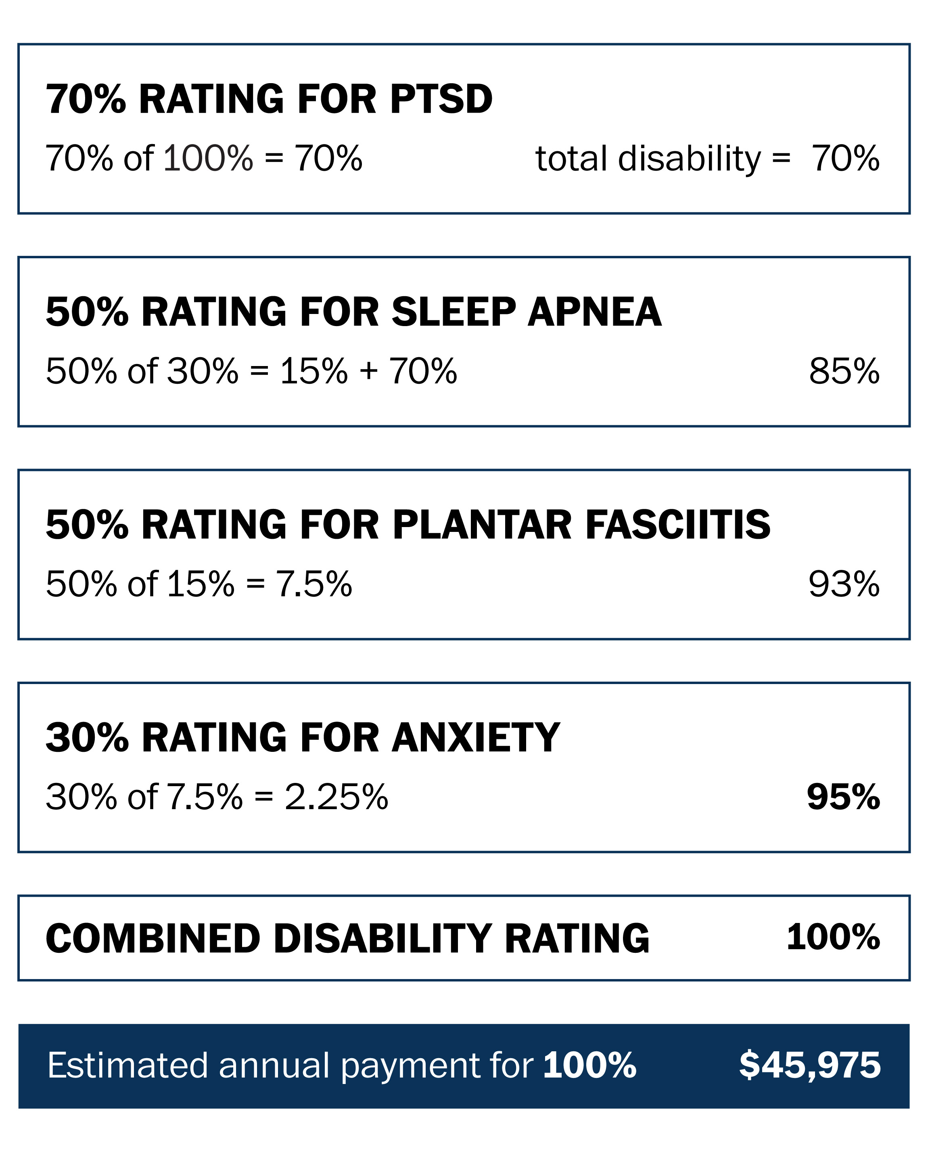Click the '70% RATING FOR PTSD' heading
Screen dimensions: 928x1153
[x=269, y=99]
